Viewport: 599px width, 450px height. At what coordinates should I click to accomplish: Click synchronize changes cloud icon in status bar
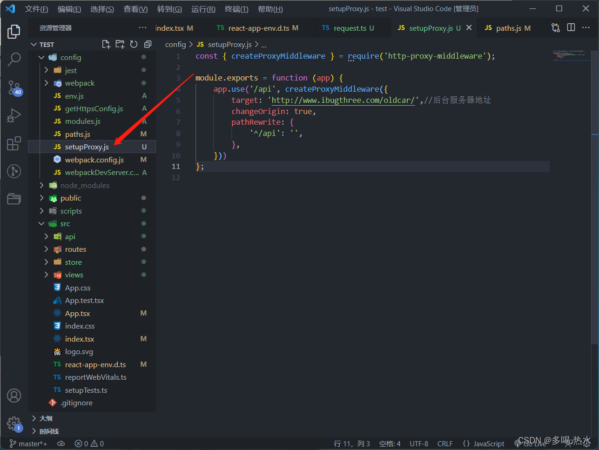coord(61,444)
